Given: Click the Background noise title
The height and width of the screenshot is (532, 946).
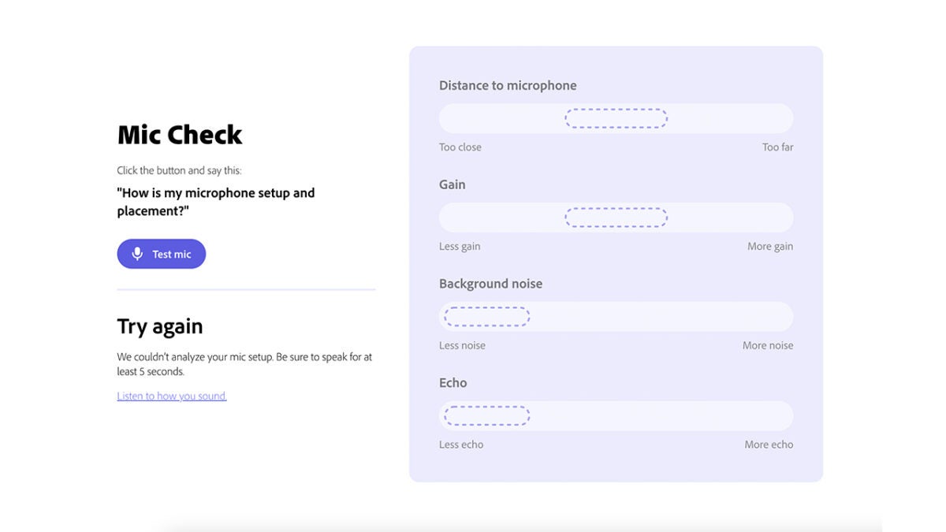Looking at the screenshot, I should 490,284.
